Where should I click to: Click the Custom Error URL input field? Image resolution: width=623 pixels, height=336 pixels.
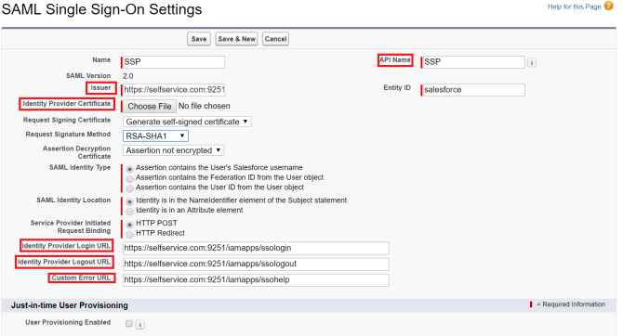click(x=256, y=279)
